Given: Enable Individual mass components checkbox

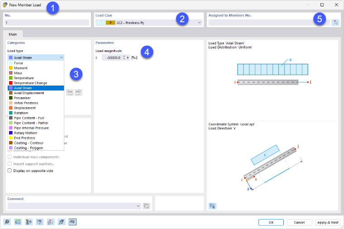Looking at the screenshot, I should pos(10,157).
